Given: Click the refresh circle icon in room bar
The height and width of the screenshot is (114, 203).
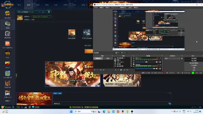Looking at the screenshot, I should click(x=40, y=12).
